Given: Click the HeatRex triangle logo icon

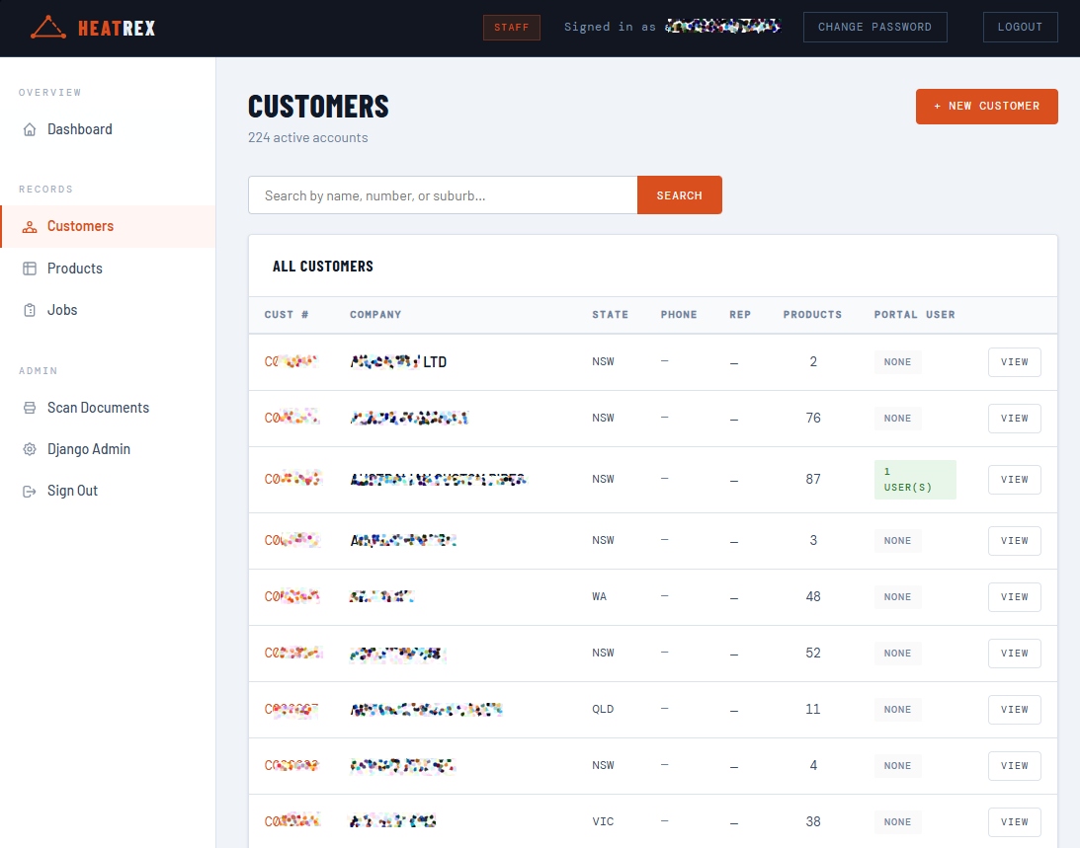Looking at the screenshot, I should (x=48, y=28).
